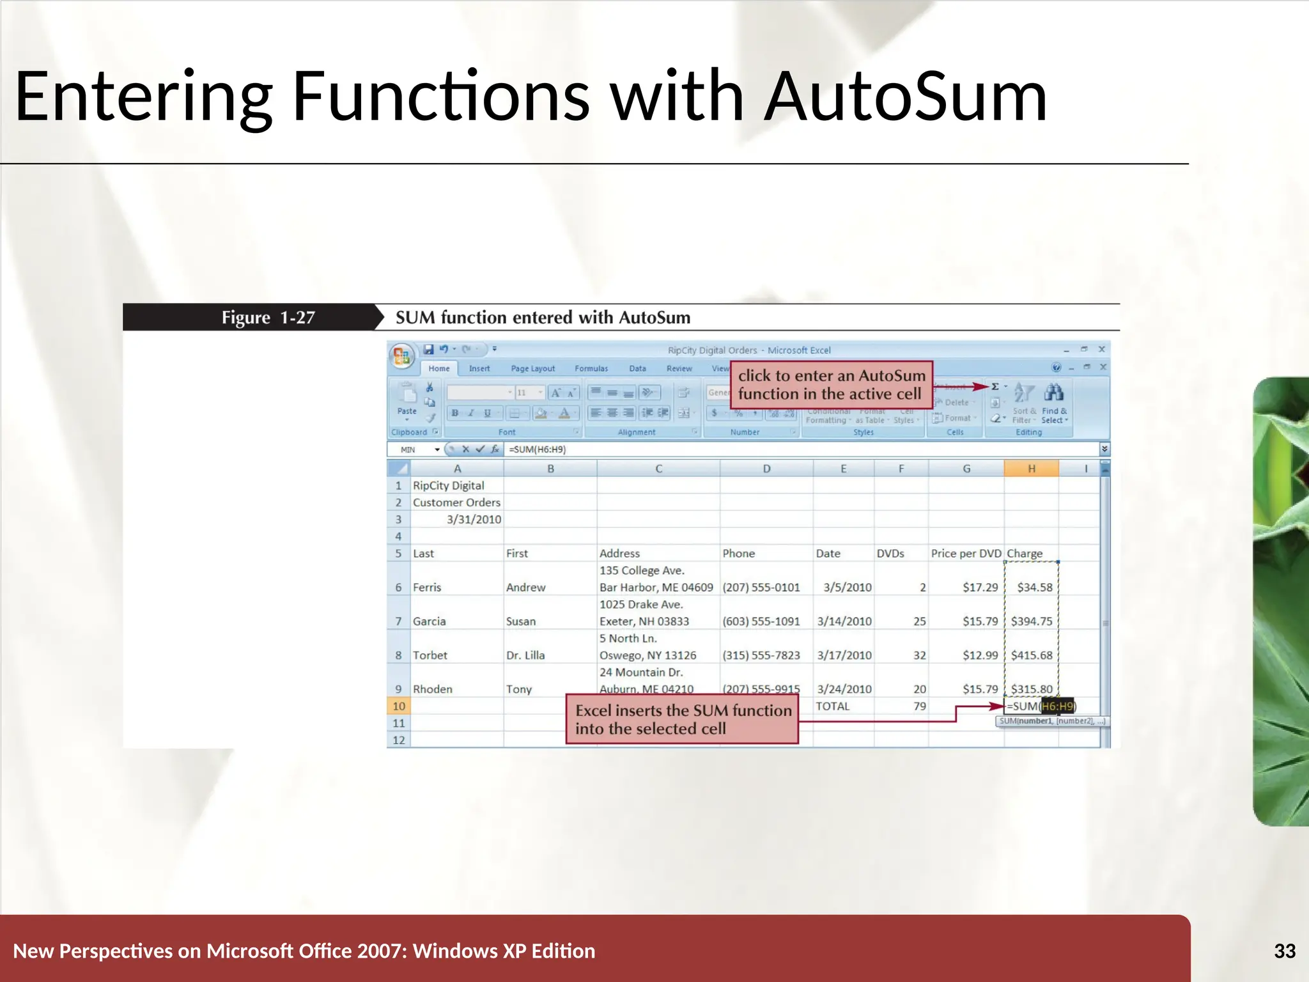Switch to the Insert tab
The width and height of the screenshot is (1309, 982).
[479, 368]
